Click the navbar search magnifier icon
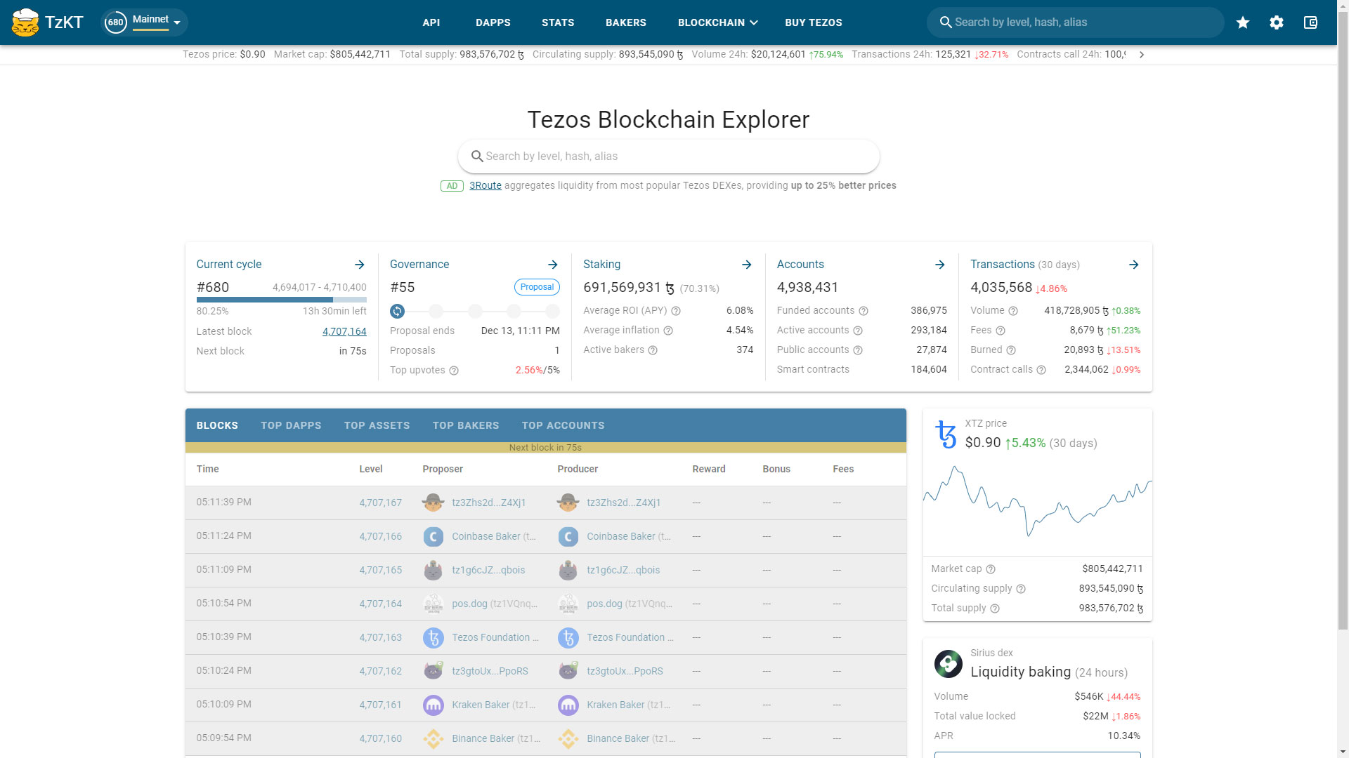1349x758 pixels. [x=946, y=22]
